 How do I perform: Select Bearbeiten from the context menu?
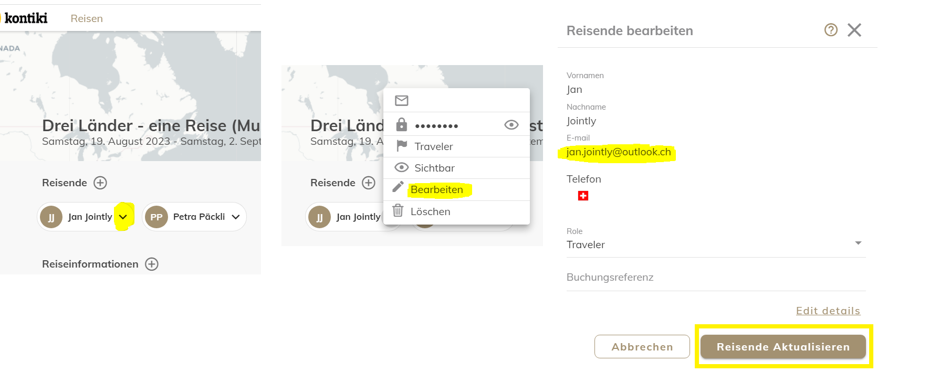(436, 189)
